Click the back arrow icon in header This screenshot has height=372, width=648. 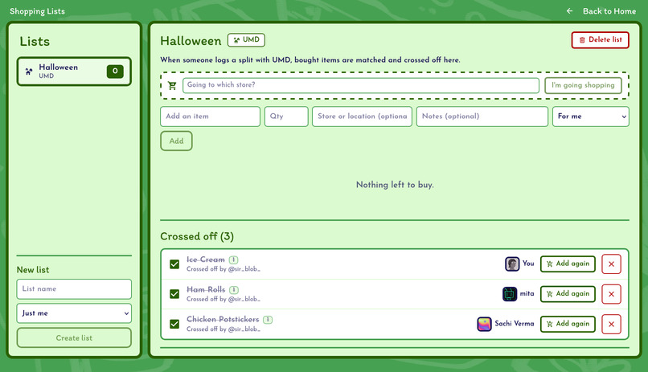(x=569, y=11)
